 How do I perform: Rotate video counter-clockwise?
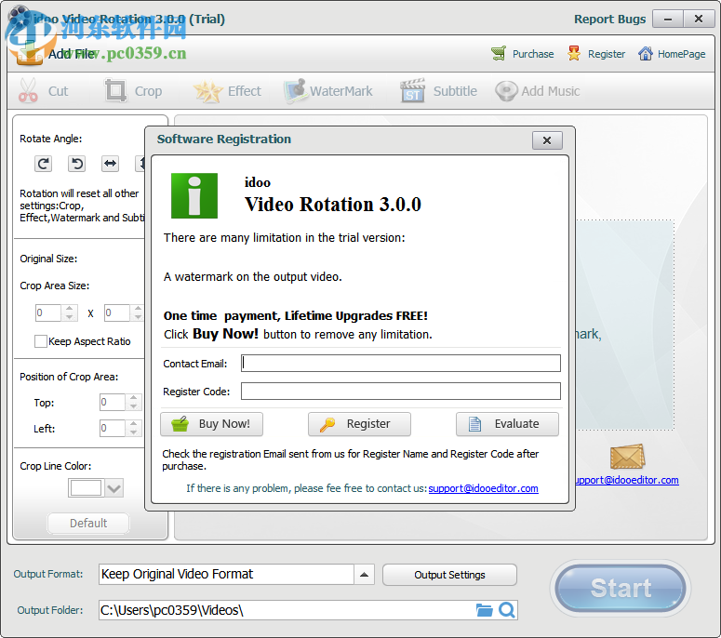[77, 164]
